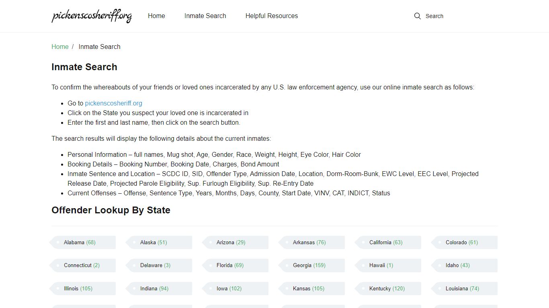Select the Alaska (51) state tag
Viewport: 549px width, 308px height.
(x=159, y=242)
